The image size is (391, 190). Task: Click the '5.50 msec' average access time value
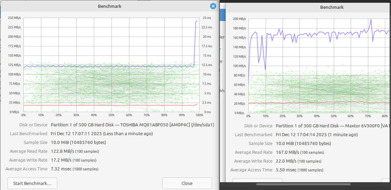coord(286,170)
